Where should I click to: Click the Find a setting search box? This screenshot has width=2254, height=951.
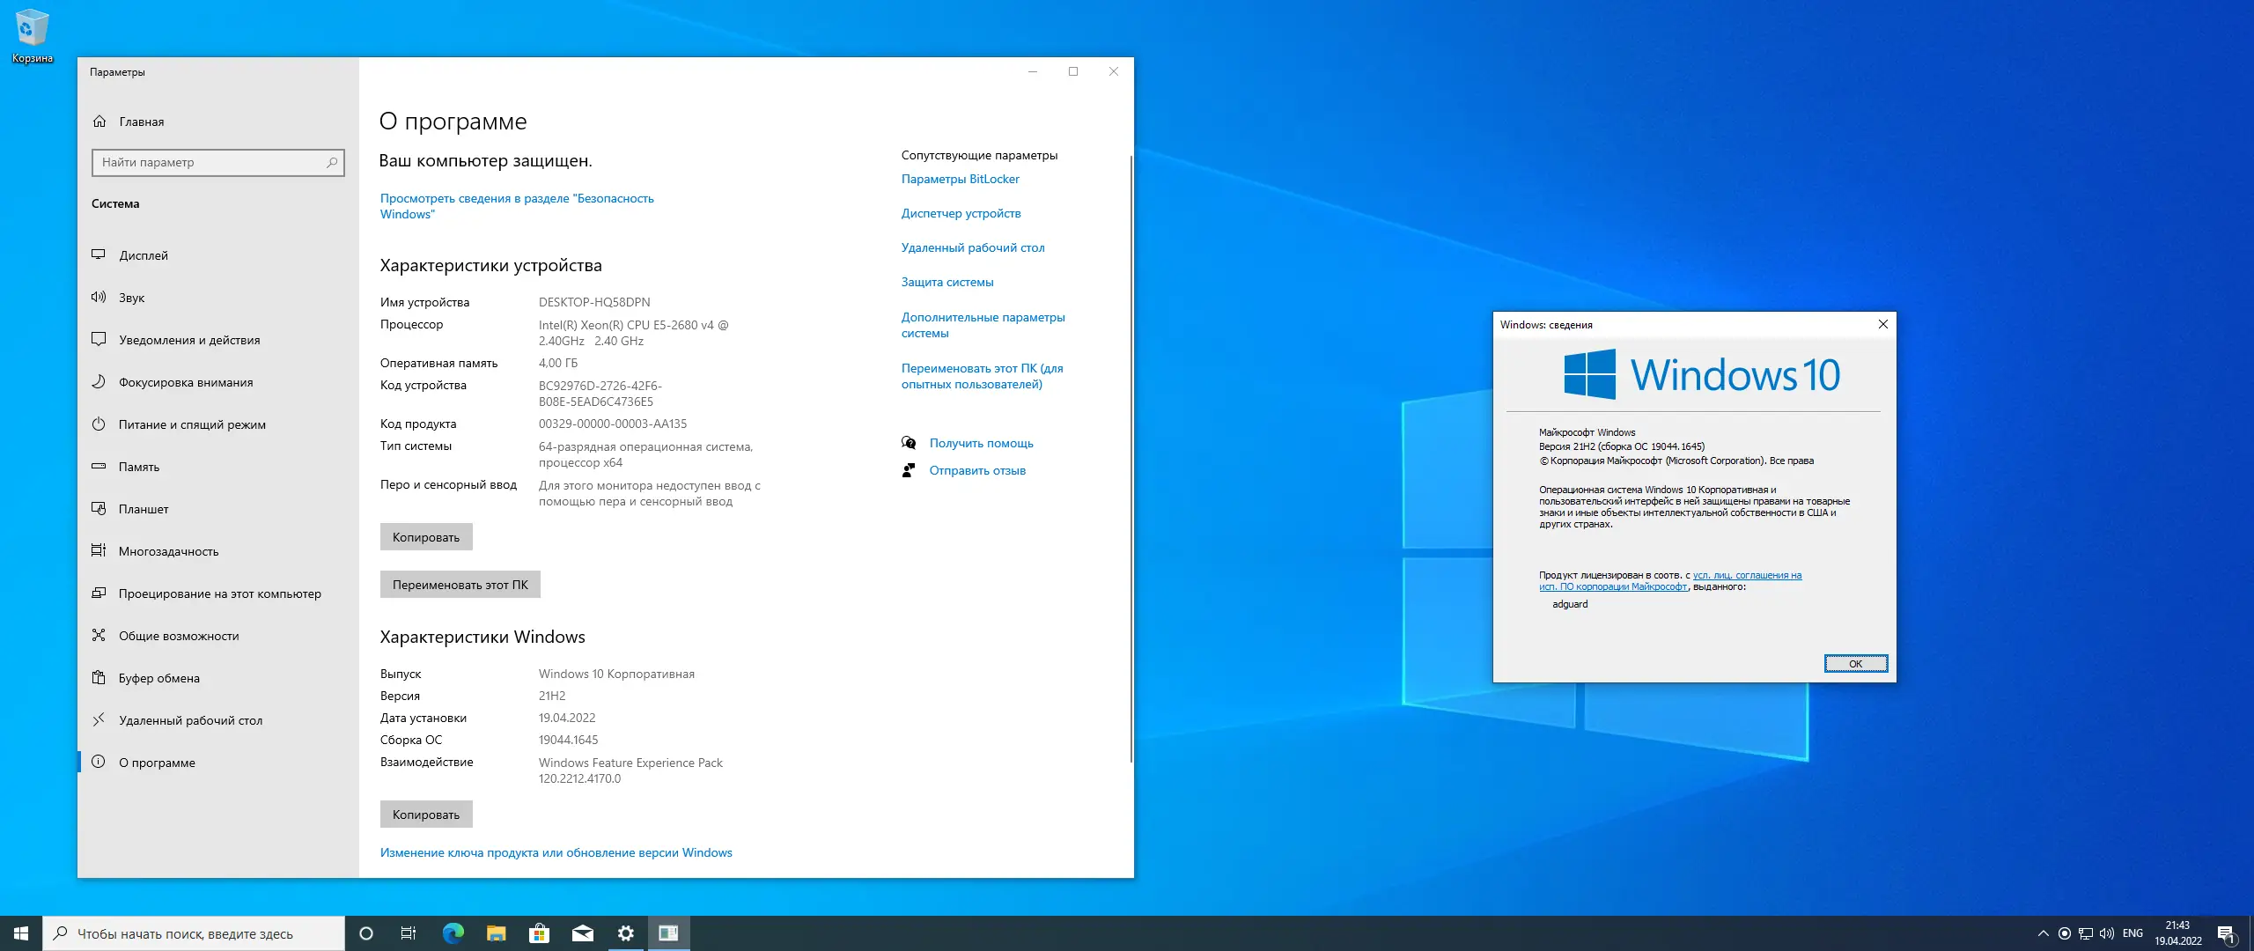pyautogui.click(x=211, y=162)
